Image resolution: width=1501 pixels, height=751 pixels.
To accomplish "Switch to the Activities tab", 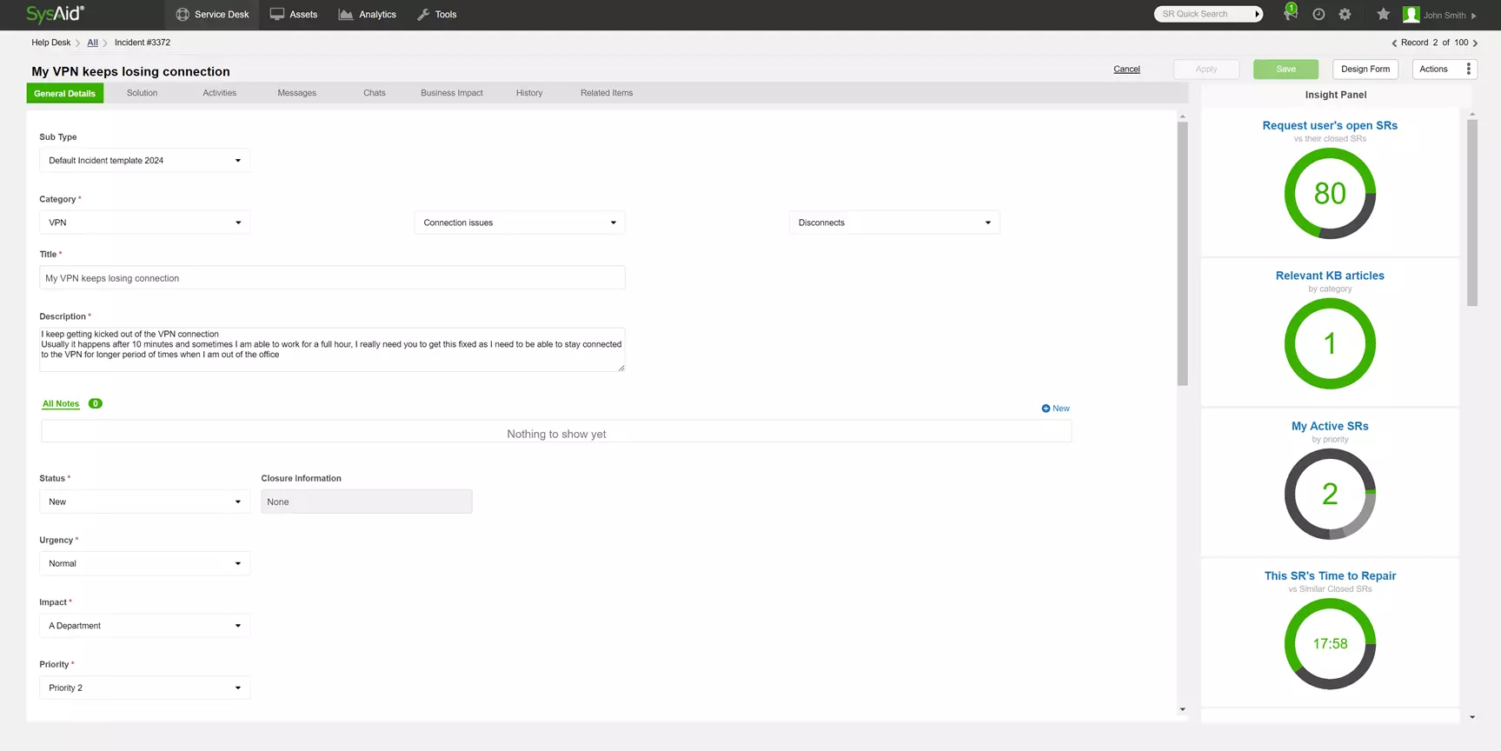I will 219,93.
